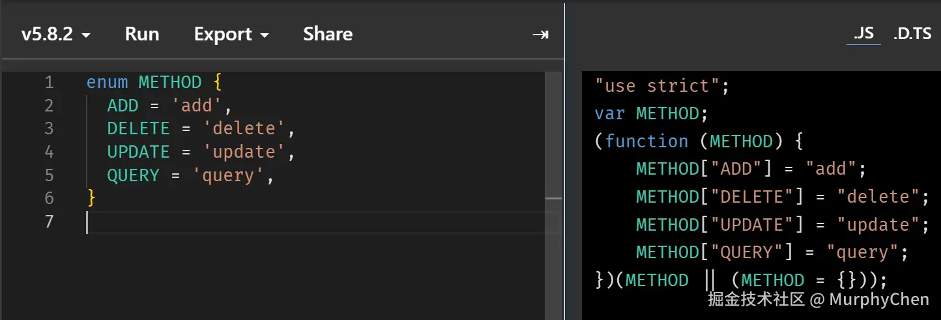
Task: Switch to the .JS output tab
Action: click(x=863, y=34)
